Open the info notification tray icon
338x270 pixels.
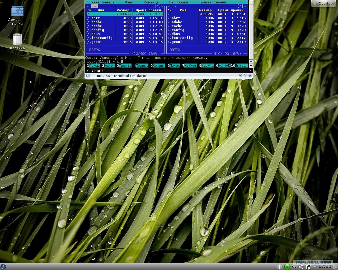pyautogui.click(x=279, y=267)
